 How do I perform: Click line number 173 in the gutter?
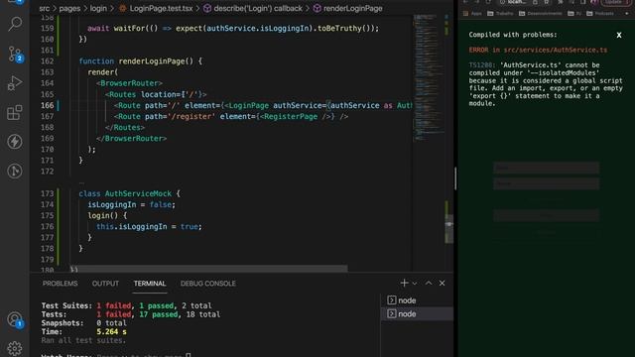click(x=47, y=193)
